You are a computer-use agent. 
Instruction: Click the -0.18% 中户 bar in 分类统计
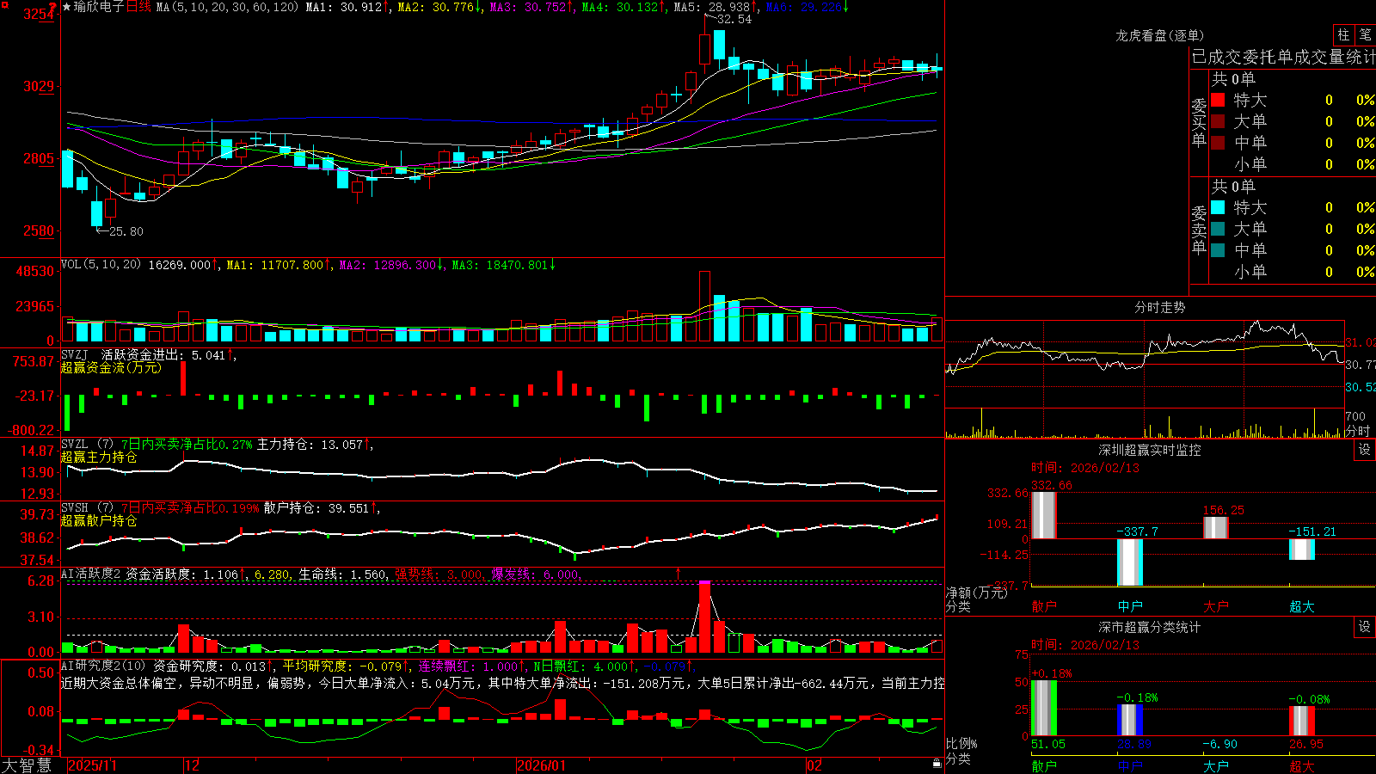coord(1130,721)
